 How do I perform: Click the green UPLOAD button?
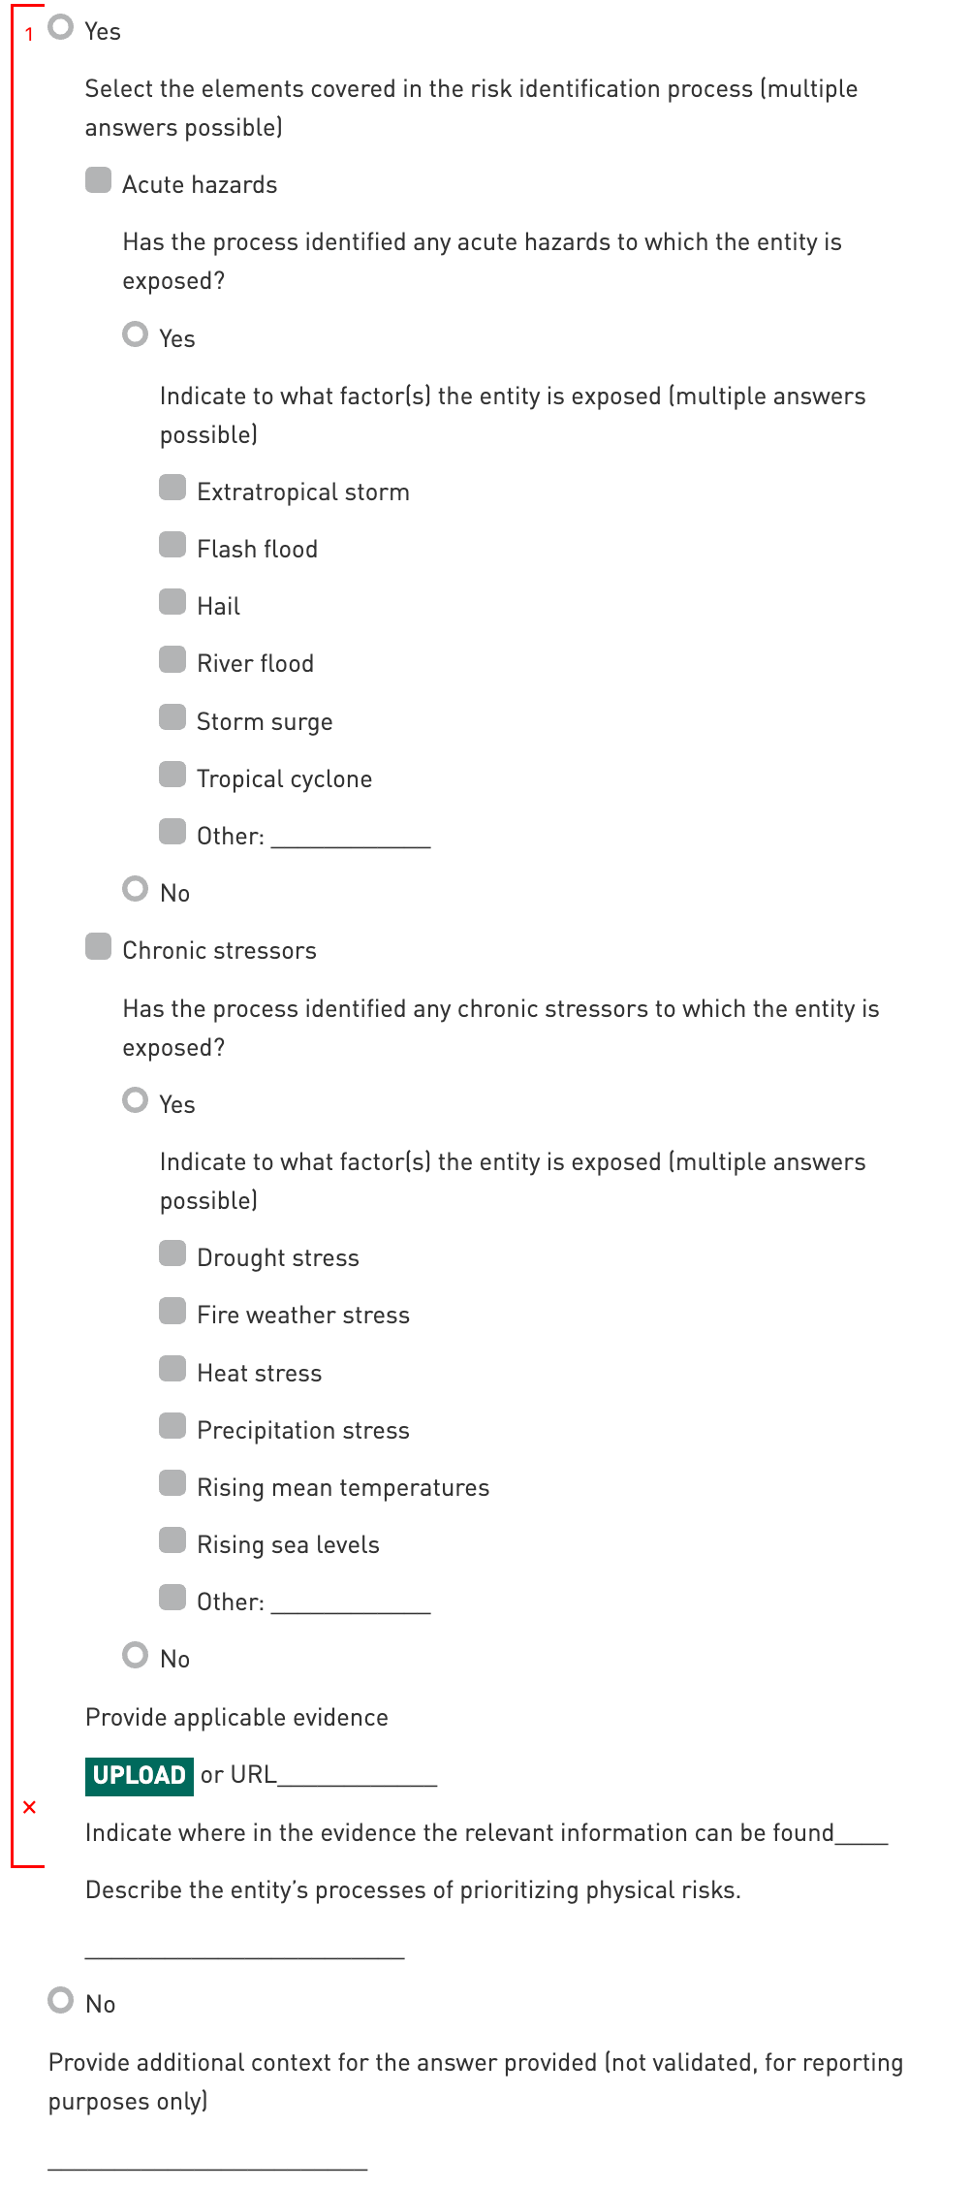(x=139, y=1775)
